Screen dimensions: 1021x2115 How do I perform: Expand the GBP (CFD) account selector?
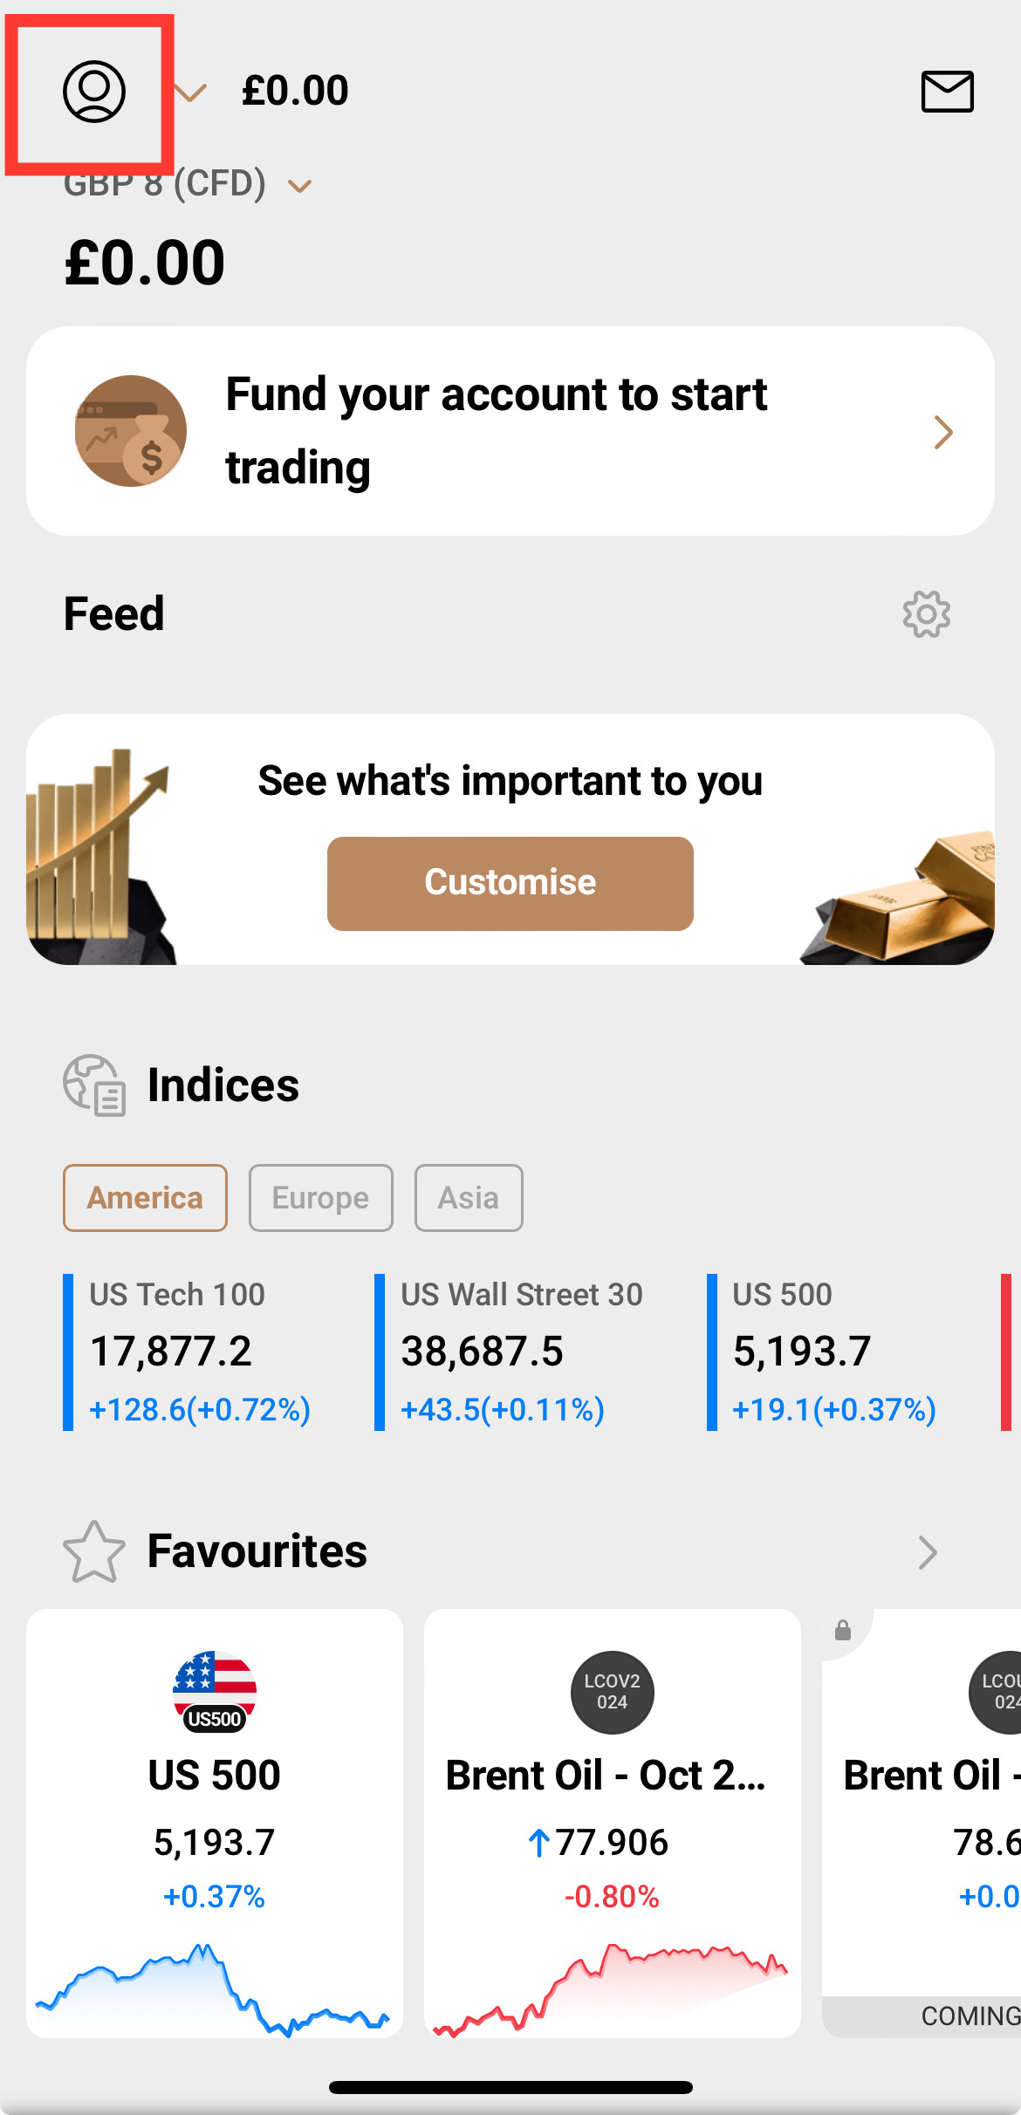(299, 186)
